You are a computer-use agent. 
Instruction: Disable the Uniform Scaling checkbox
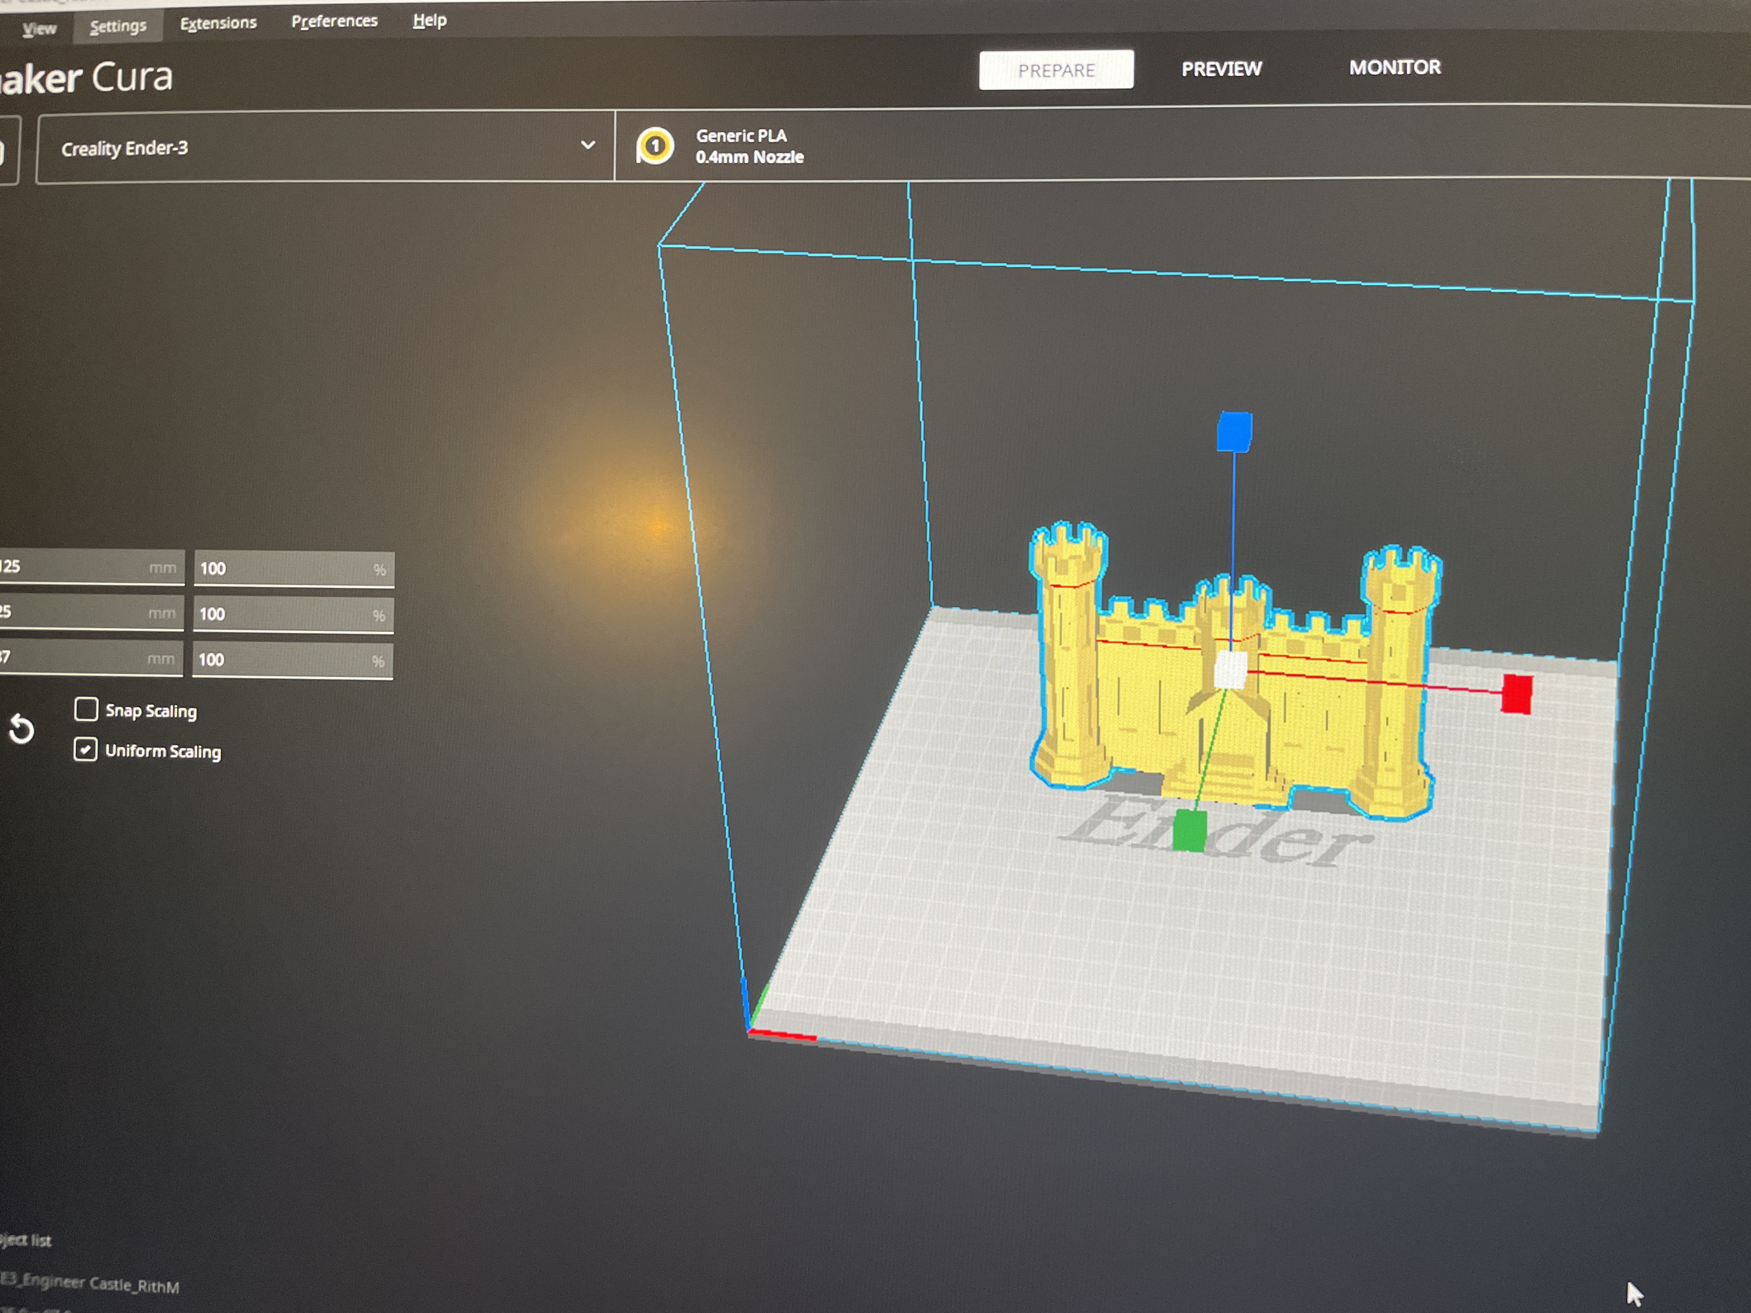tap(86, 749)
